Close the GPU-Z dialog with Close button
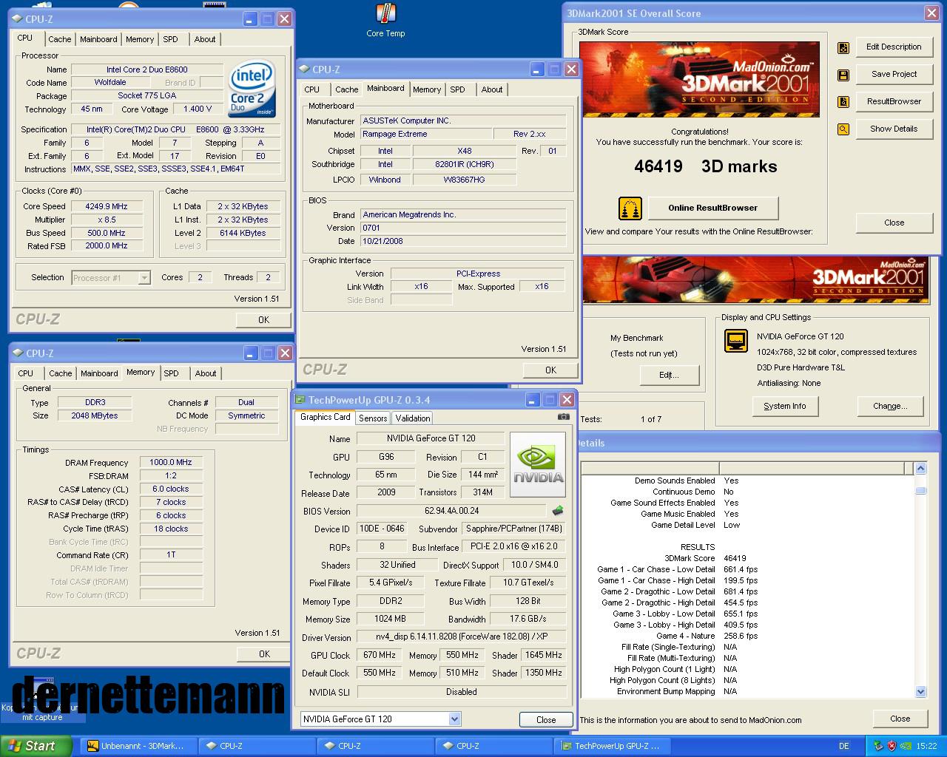 click(x=546, y=719)
